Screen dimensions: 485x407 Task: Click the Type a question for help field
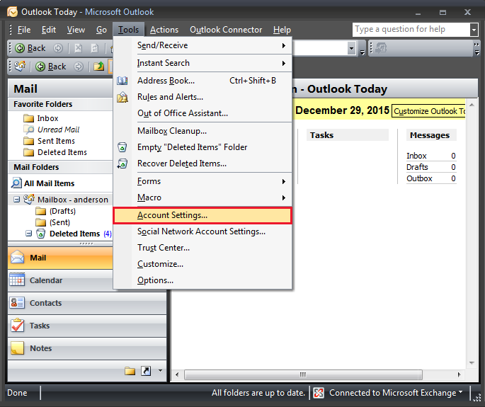point(411,30)
